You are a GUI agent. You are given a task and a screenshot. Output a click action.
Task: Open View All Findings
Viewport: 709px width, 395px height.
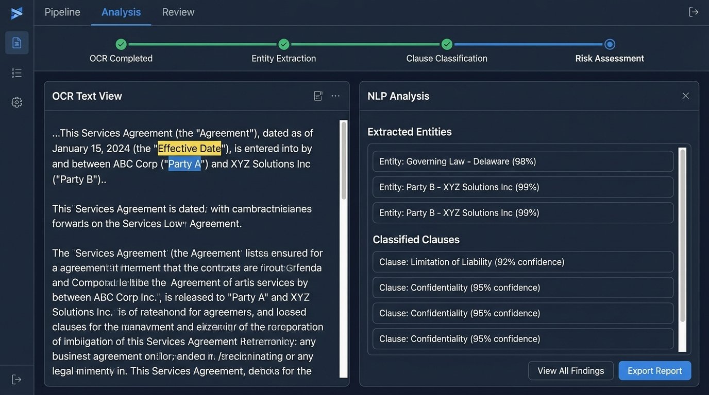pyautogui.click(x=570, y=370)
